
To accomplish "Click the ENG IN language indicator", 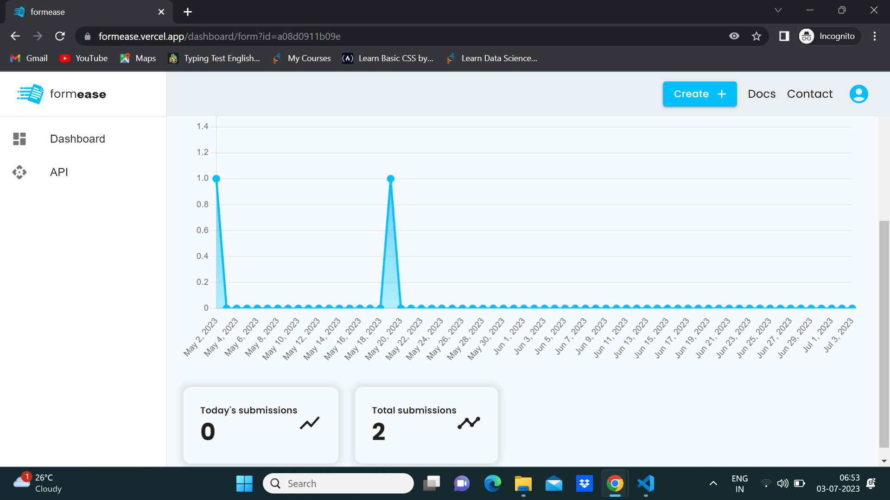I will pos(739,484).
